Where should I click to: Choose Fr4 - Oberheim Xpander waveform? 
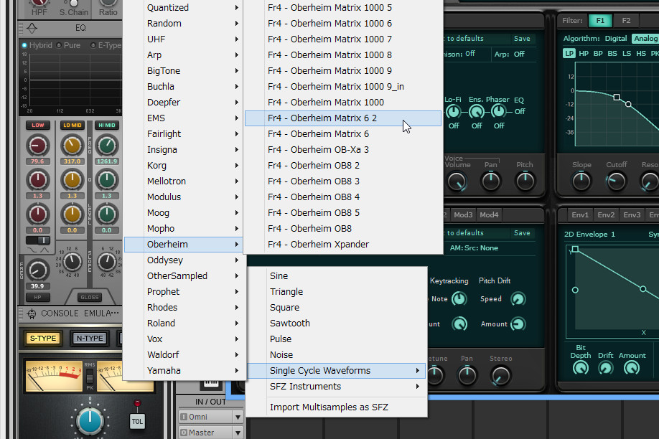point(343,245)
